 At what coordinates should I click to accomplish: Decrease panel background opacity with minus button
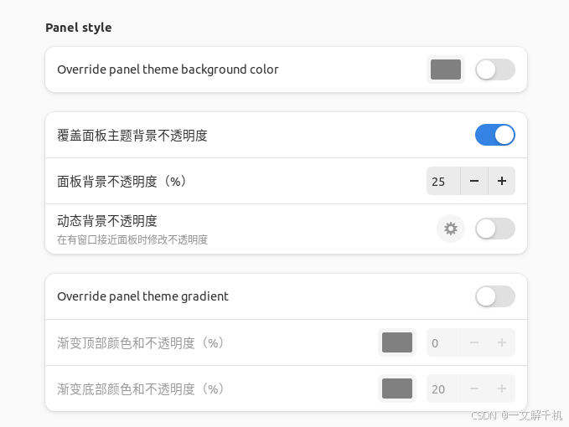tap(473, 181)
